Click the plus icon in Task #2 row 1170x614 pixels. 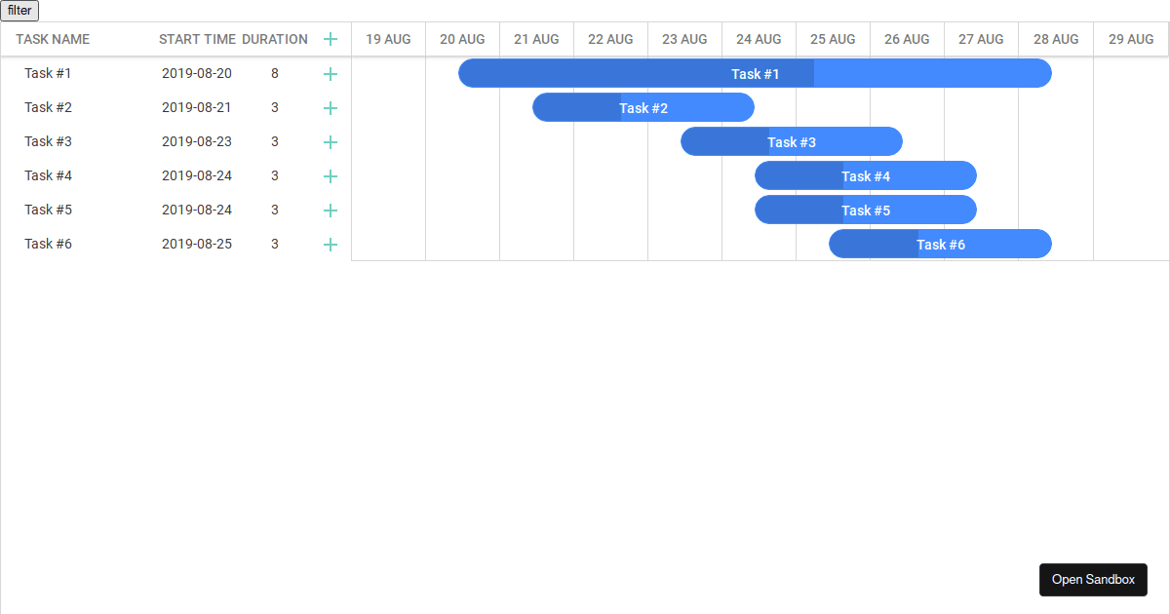click(x=331, y=107)
